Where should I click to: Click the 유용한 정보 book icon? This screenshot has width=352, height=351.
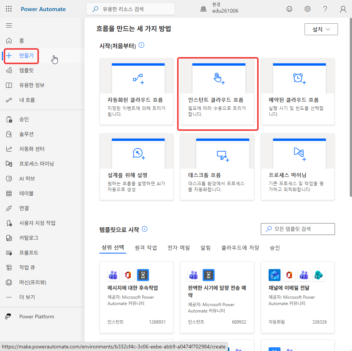9,85
